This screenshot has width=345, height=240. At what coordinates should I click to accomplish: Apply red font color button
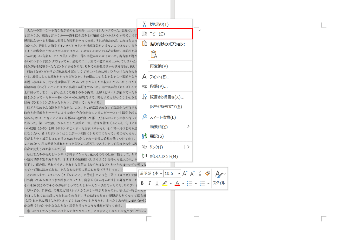[177, 183]
